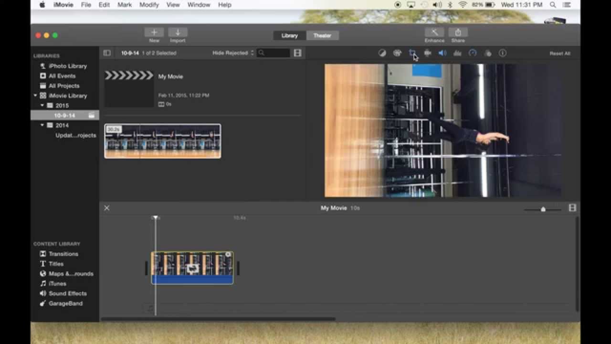Select the 30.2s clip thumbnail in browser
611x344 pixels.
(x=163, y=141)
